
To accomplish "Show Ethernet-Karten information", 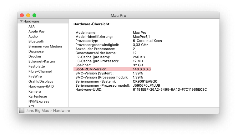I will 42,61.
